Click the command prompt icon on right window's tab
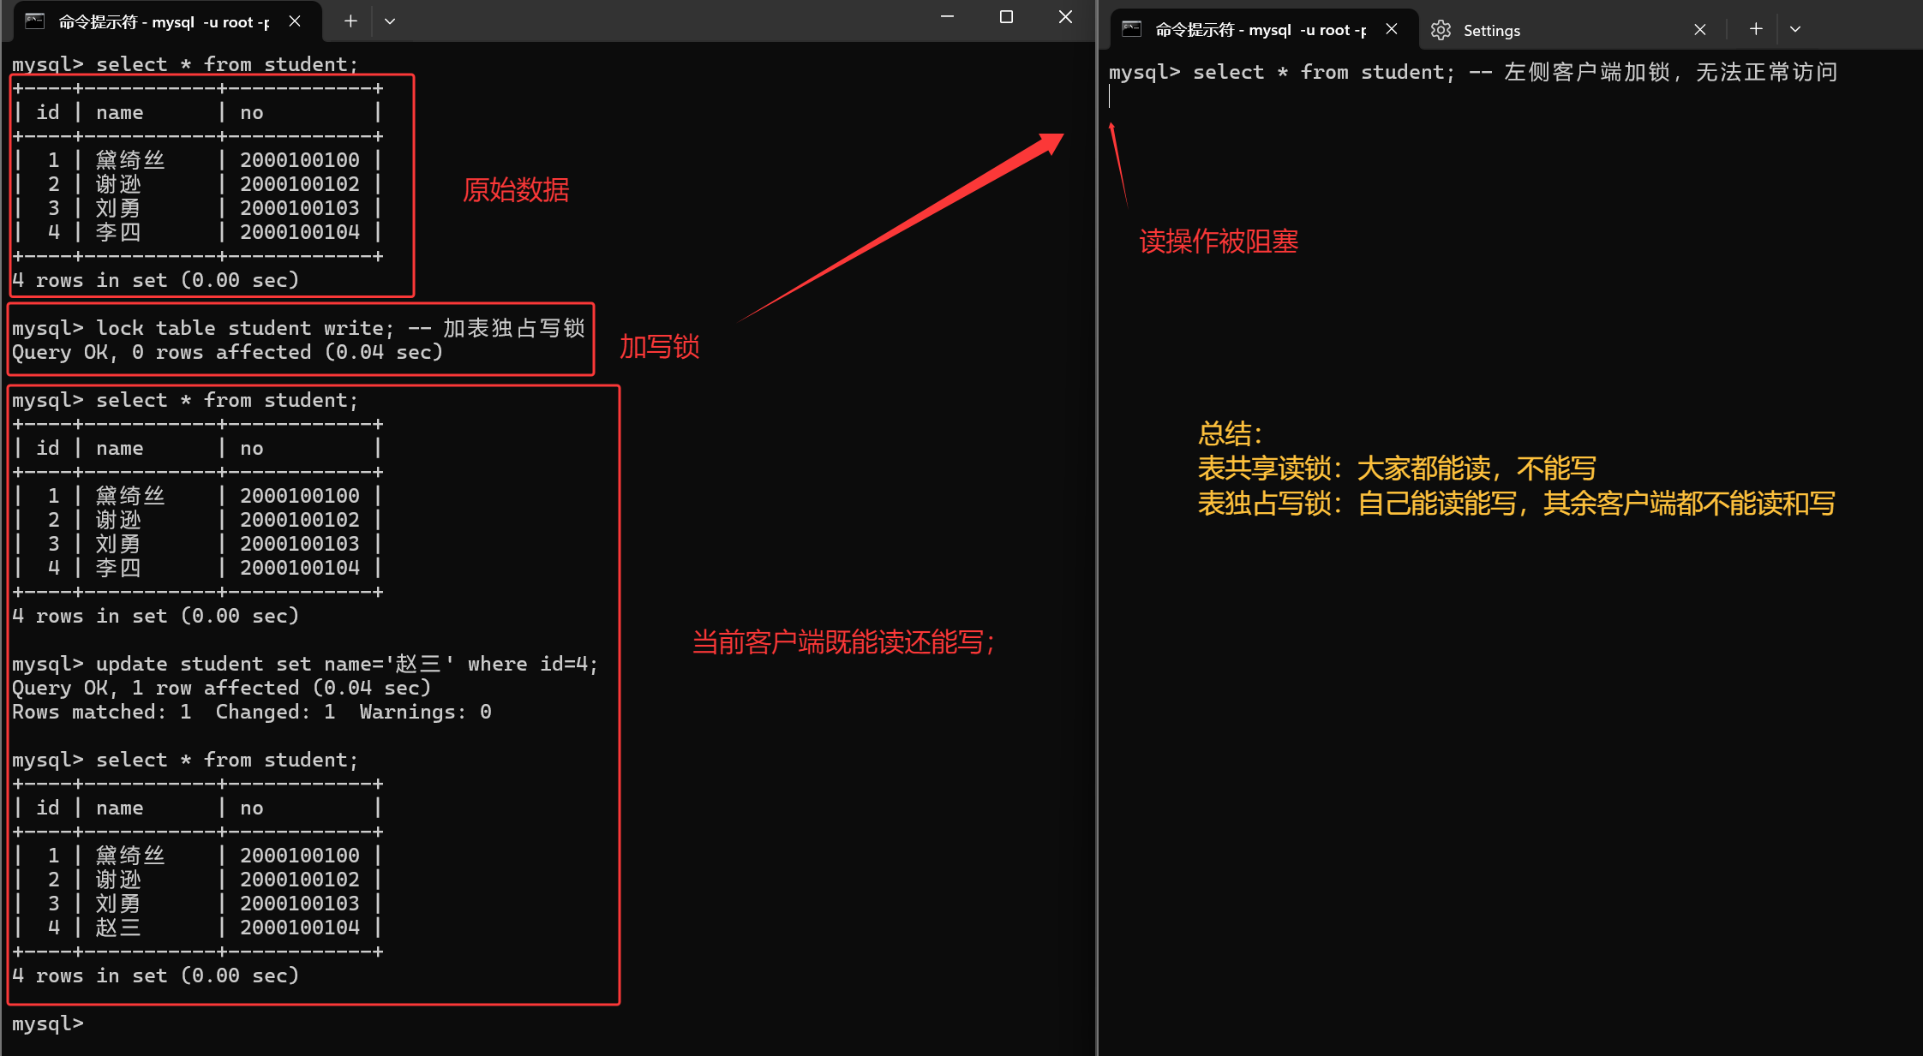The width and height of the screenshot is (1923, 1056). point(1131,29)
